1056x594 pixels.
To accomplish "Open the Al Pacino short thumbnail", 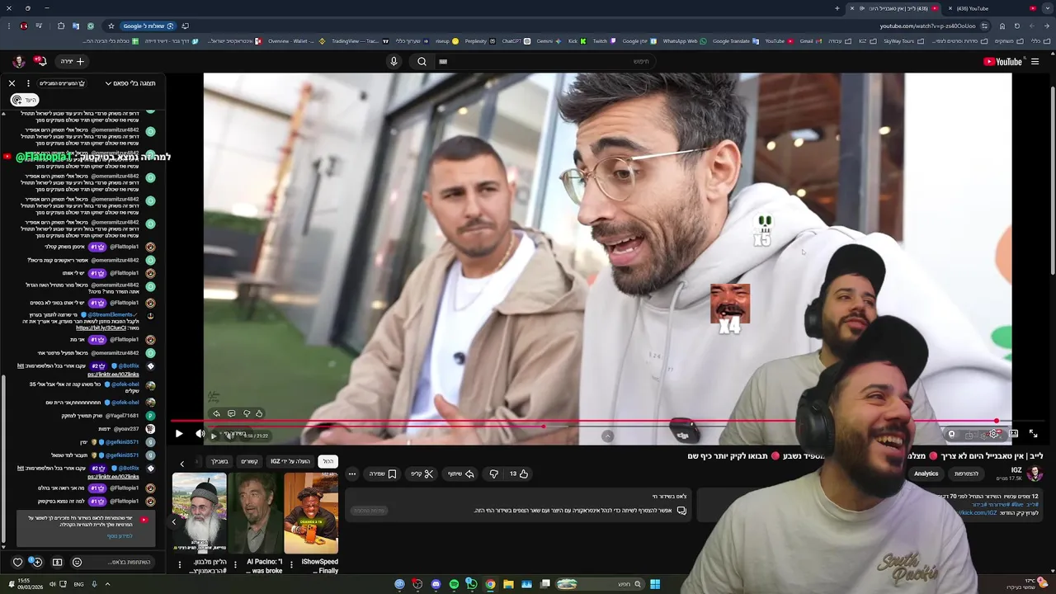I will [x=255, y=513].
